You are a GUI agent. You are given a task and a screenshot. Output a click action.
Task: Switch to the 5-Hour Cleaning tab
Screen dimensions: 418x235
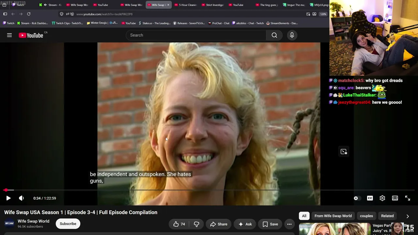coord(185,5)
